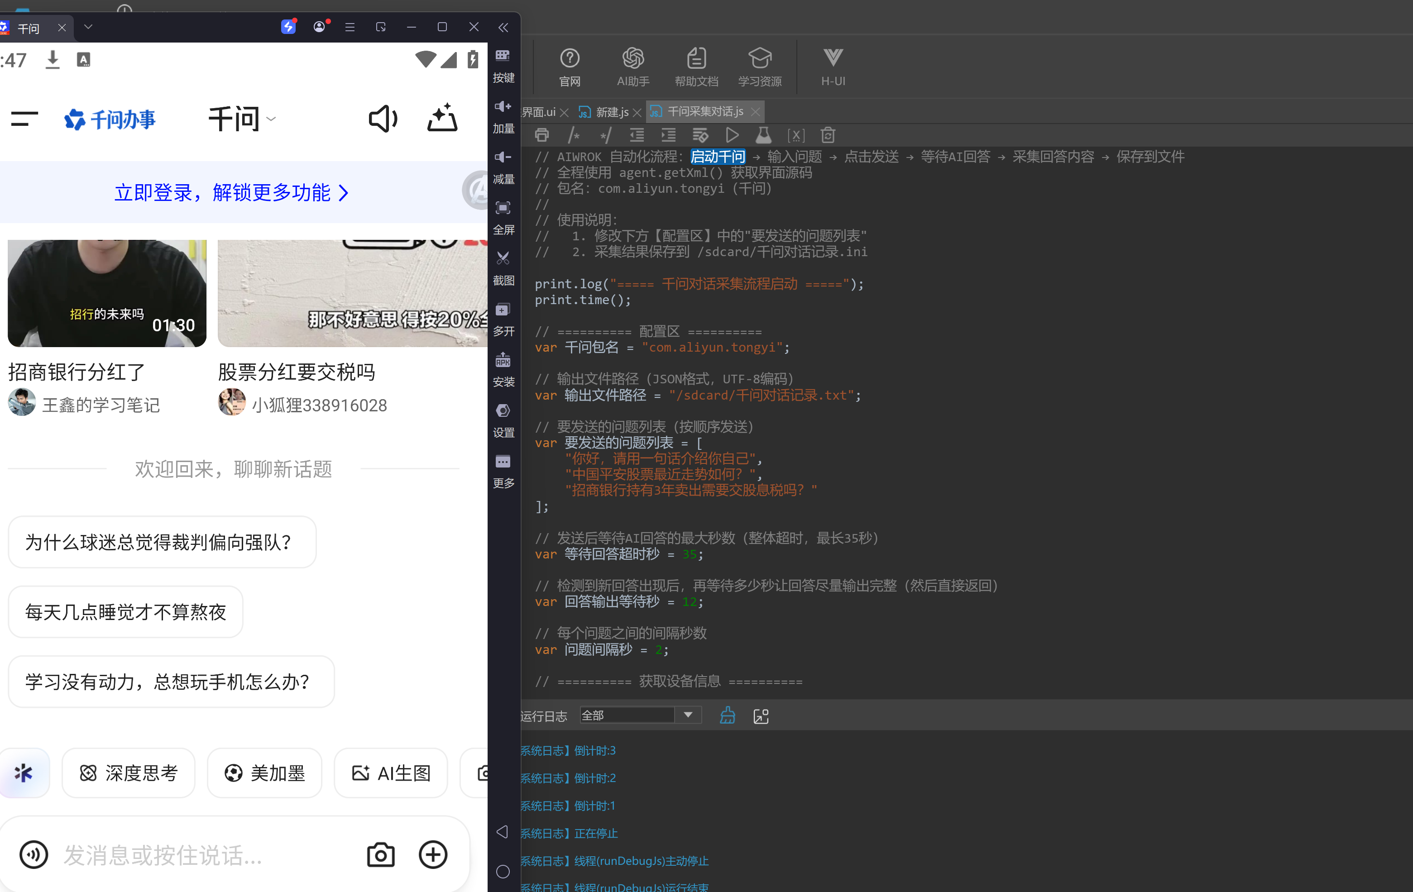Tap the 每天几点睡觉才不算熬夜 suggestion

(x=125, y=612)
